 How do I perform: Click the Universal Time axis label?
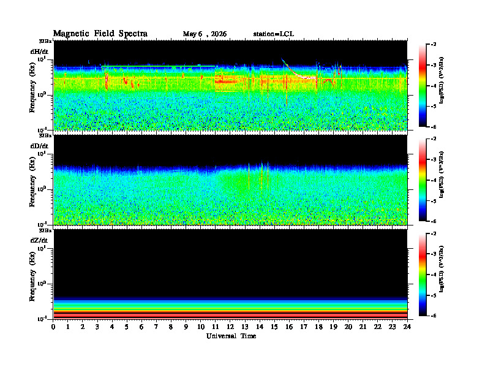[x=231, y=336]
